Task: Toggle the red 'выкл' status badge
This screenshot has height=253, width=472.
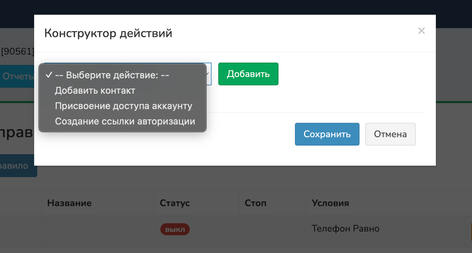Action: (175, 230)
